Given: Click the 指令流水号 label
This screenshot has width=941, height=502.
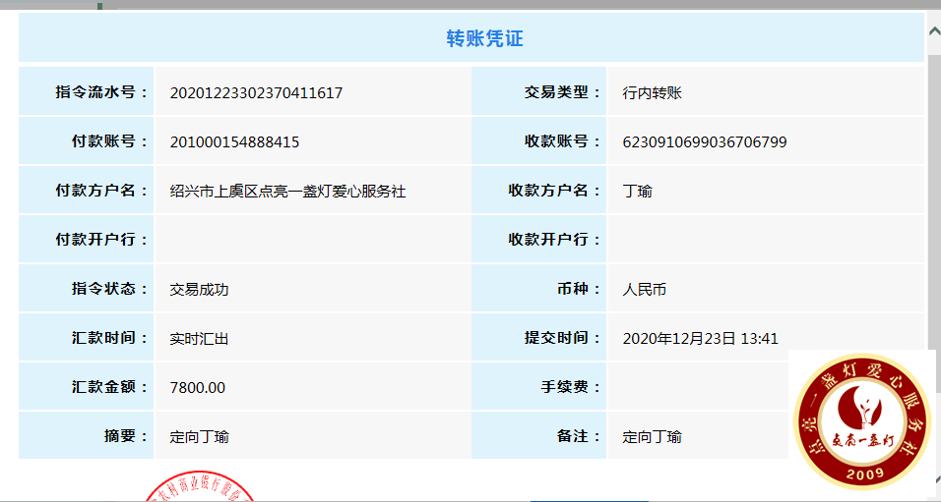Looking at the screenshot, I should click(101, 92).
